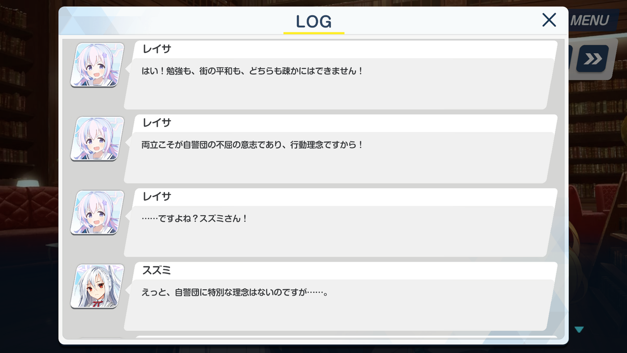
Task: Click Suzumi's silver-haired avatar icon
Action: coord(97,287)
